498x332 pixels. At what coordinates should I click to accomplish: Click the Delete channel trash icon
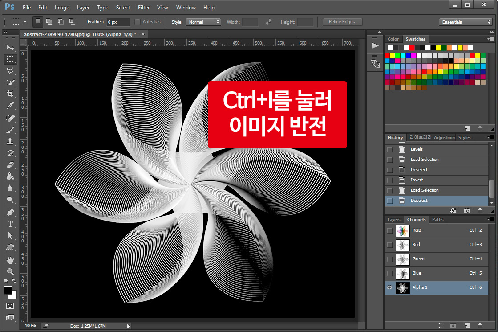tap(480, 325)
